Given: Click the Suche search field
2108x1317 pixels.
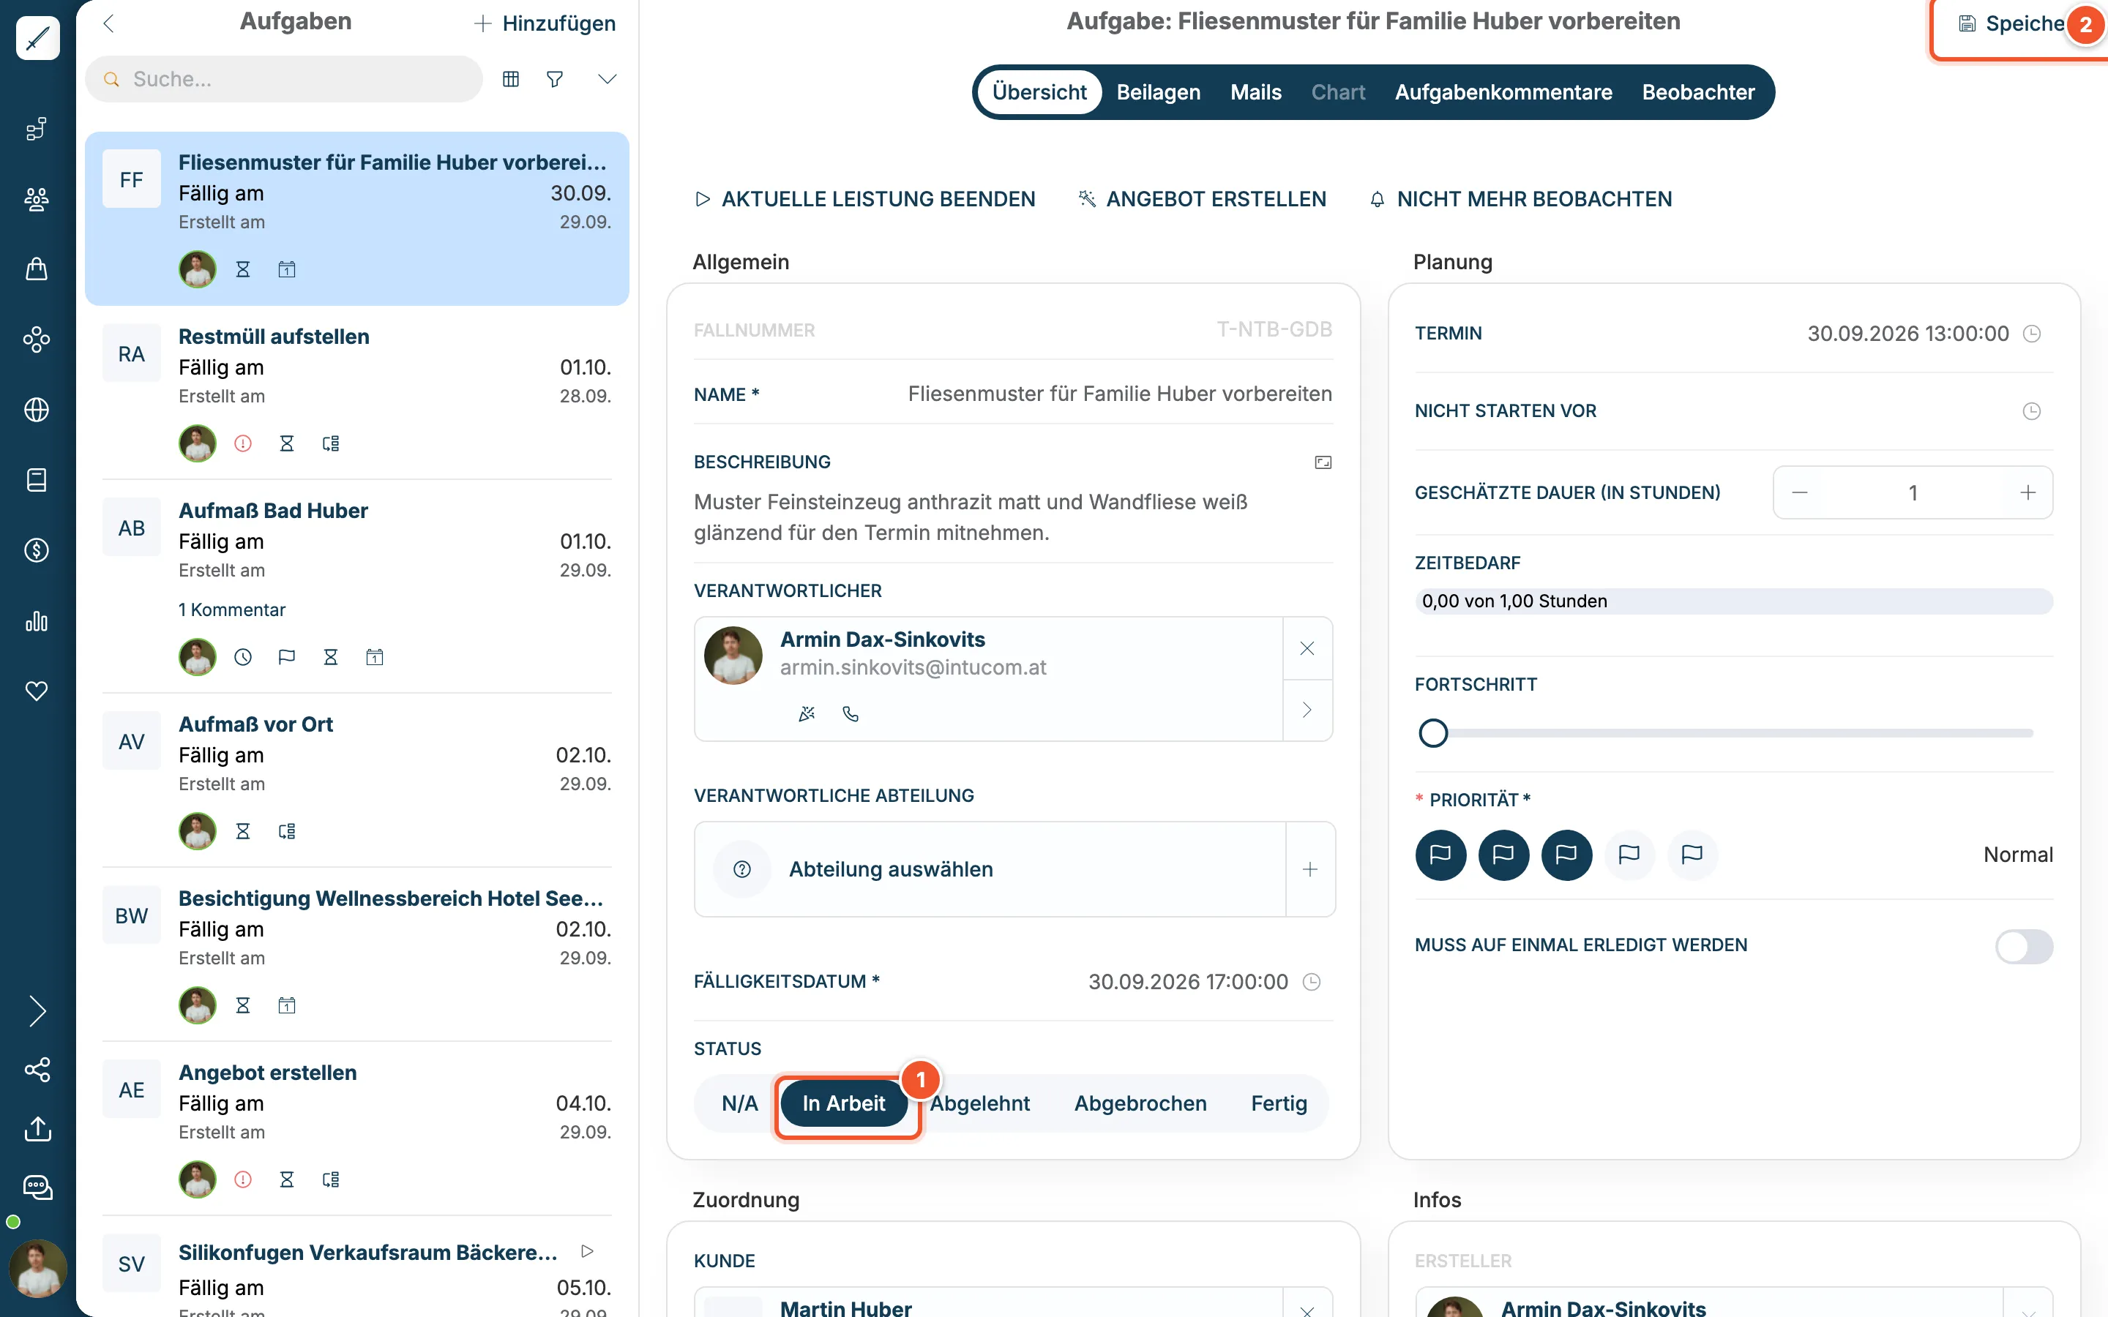Looking at the screenshot, I should [x=284, y=79].
